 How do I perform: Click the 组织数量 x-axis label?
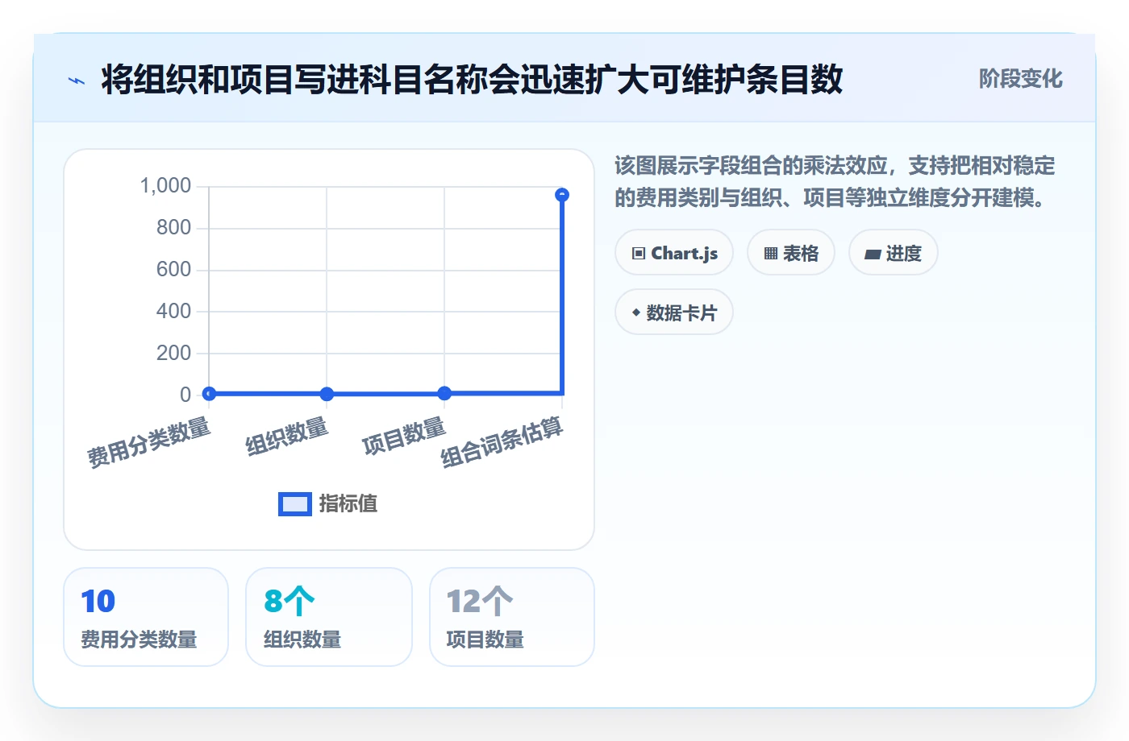pos(287,437)
